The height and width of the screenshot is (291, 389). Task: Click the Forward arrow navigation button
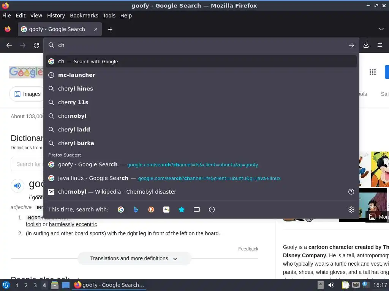tap(23, 45)
